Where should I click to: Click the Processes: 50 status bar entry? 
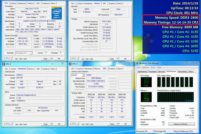pyautogui.click(x=142, y=131)
